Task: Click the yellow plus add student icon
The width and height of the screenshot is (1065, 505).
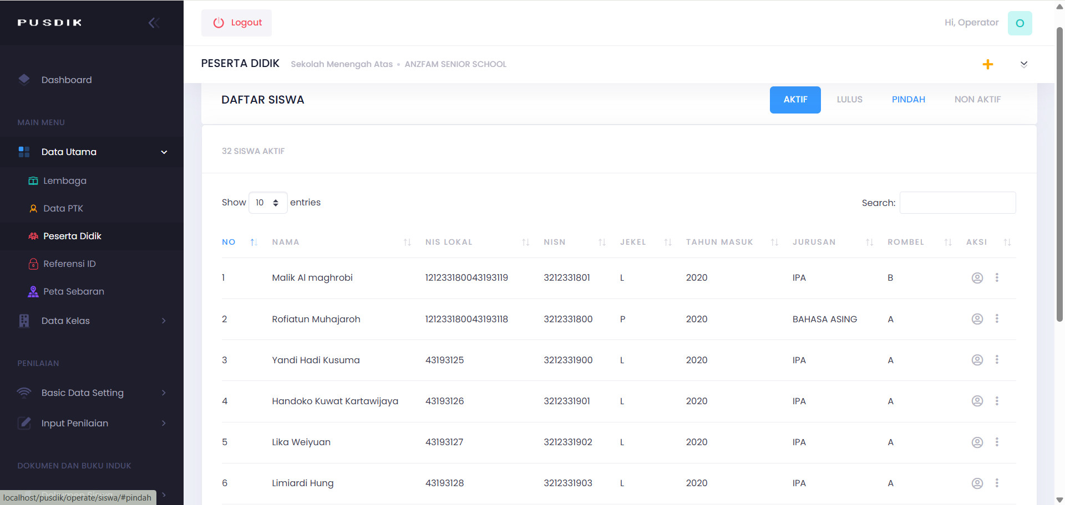Action: click(x=987, y=64)
